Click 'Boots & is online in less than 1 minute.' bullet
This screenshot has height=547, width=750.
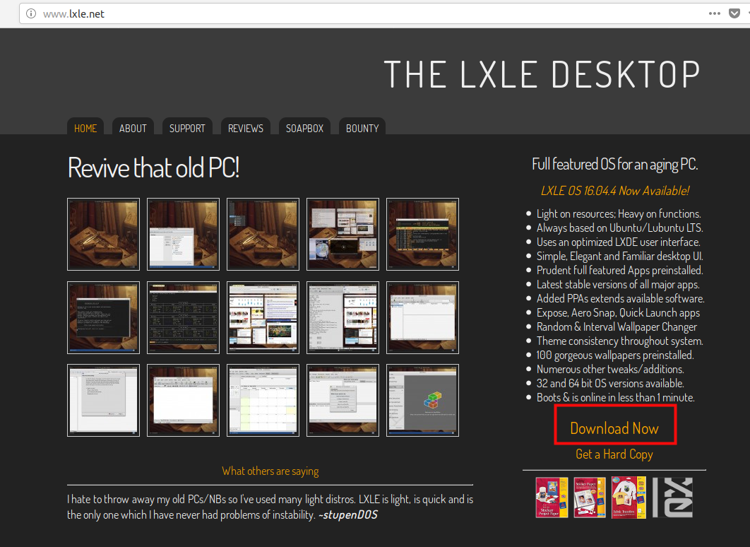[616, 397]
